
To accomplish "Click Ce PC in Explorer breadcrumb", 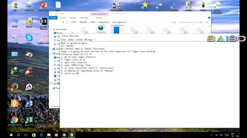I will tap(74, 22).
